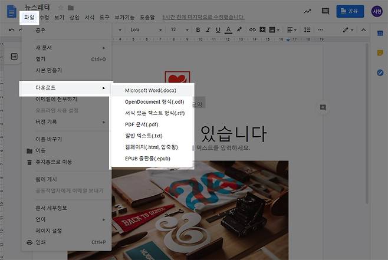Screen dimensions: 388x260
Task: Open the Tasks side panel icon
Action: click(x=380, y=73)
